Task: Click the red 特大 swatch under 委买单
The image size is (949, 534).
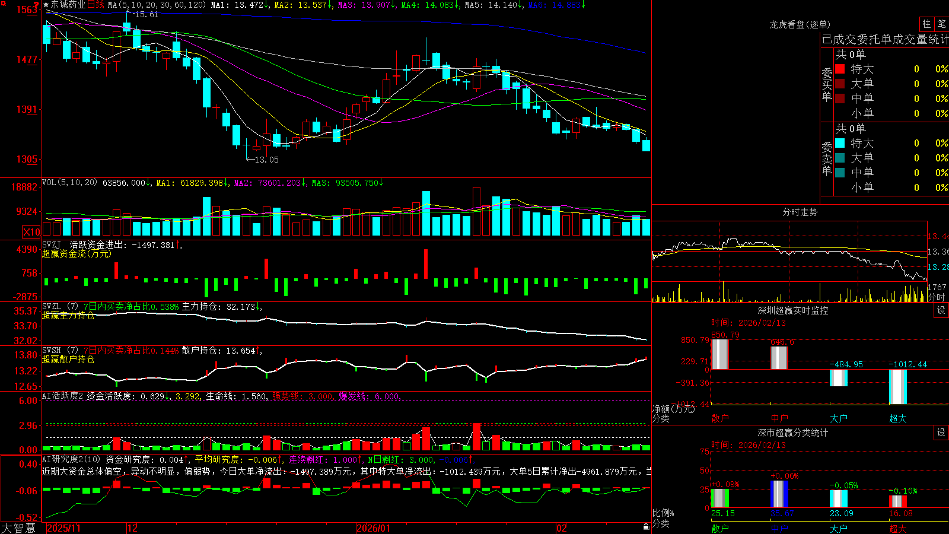Action: coord(840,69)
